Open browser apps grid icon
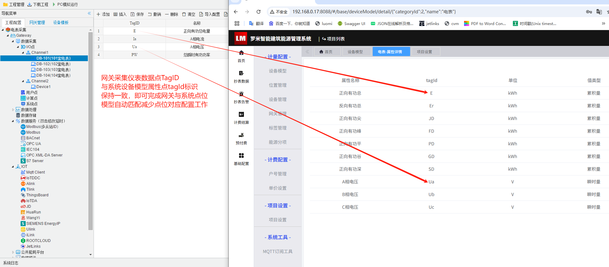 point(237,23)
